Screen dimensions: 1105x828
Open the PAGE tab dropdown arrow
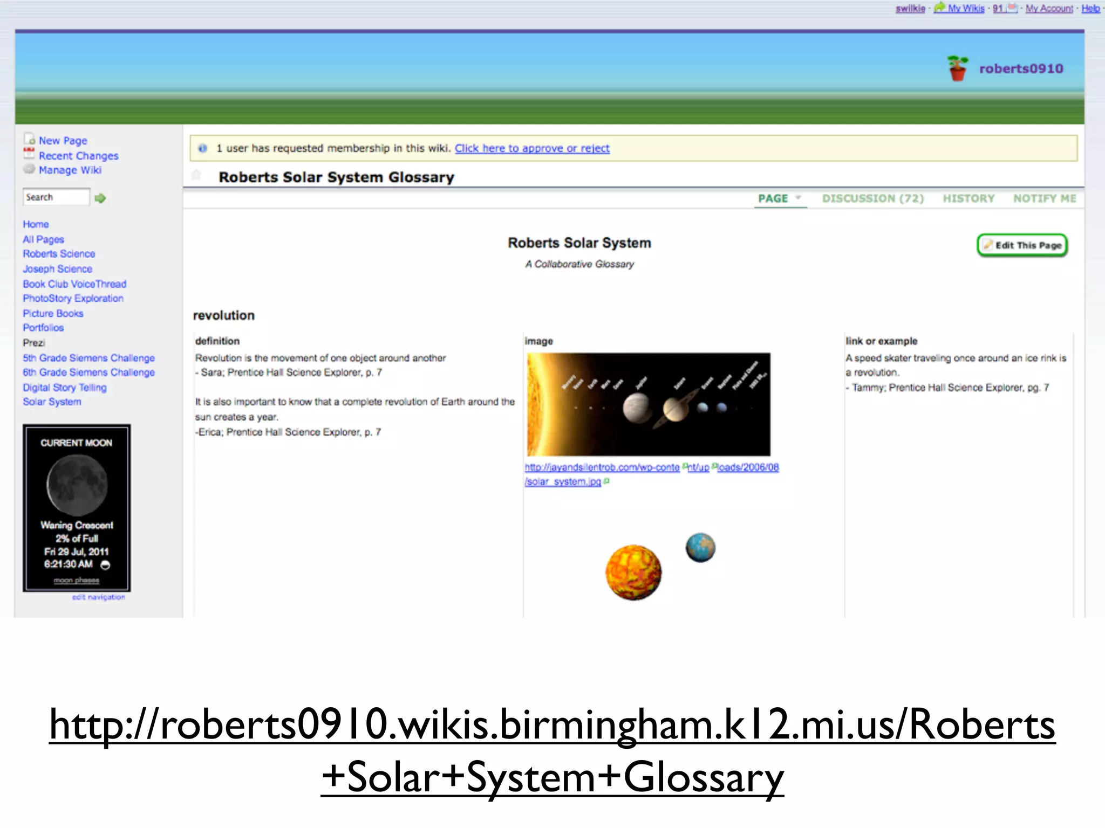pos(798,198)
